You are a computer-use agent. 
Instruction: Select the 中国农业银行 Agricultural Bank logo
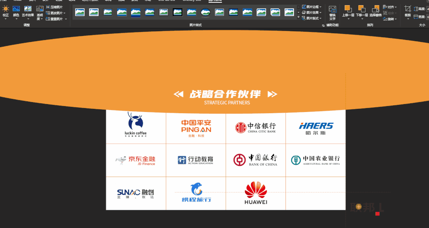(315, 160)
